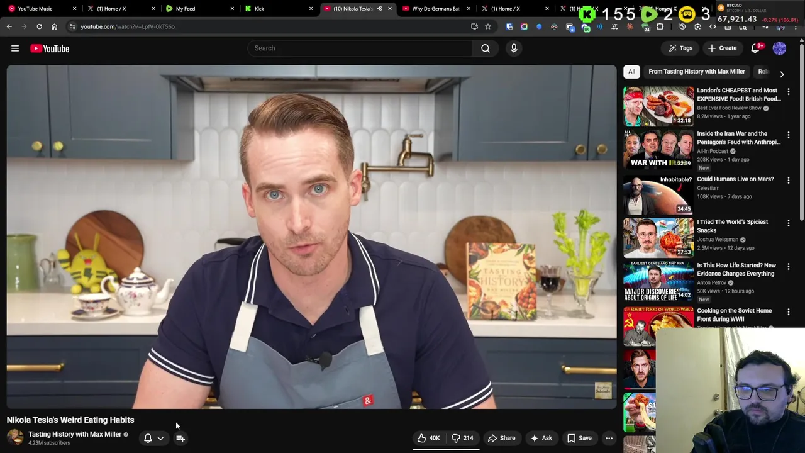Open the notifications bell in header

tap(757, 48)
